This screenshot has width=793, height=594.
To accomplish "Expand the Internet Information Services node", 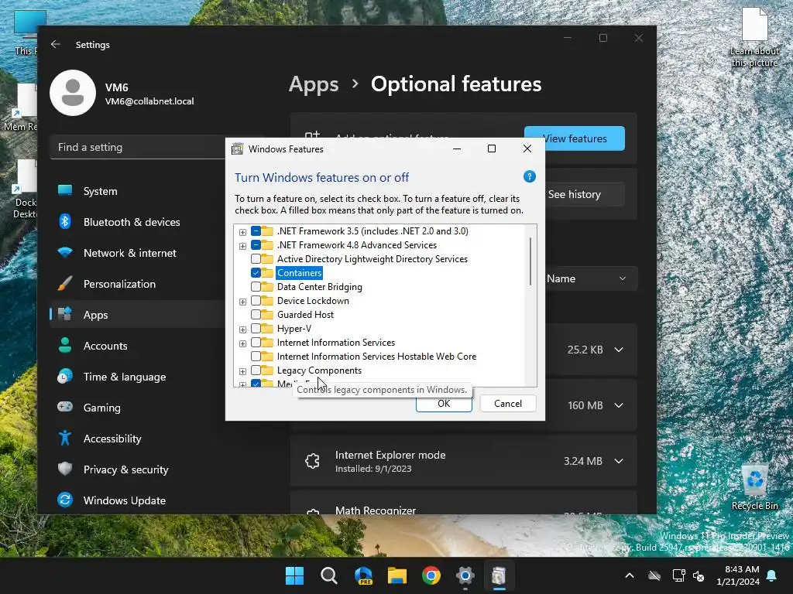I will tap(242, 343).
